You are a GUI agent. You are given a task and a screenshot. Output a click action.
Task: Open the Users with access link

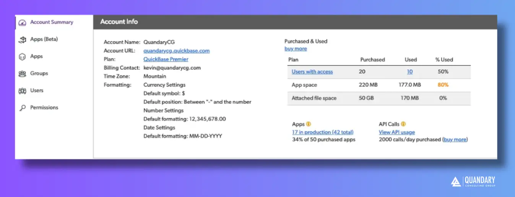[x=312, y=72]
